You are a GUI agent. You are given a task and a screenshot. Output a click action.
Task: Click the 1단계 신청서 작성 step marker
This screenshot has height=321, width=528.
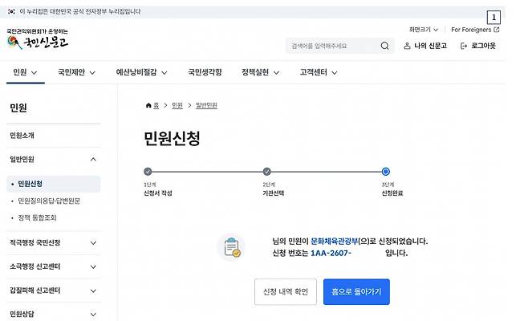[148, 172]
